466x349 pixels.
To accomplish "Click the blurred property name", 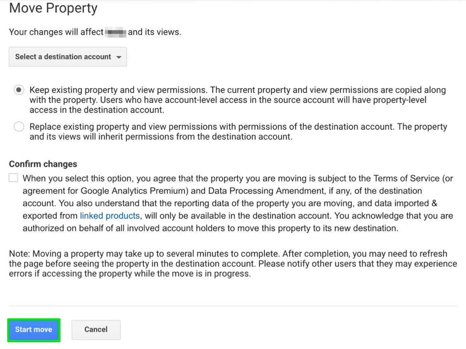I will coord(116,32).
